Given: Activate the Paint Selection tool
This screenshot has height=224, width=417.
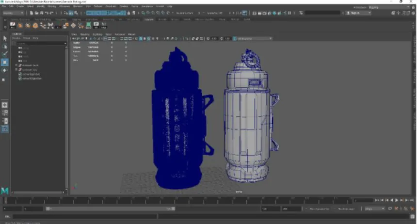Looking at the screenshot, I should tap(5, 54).
